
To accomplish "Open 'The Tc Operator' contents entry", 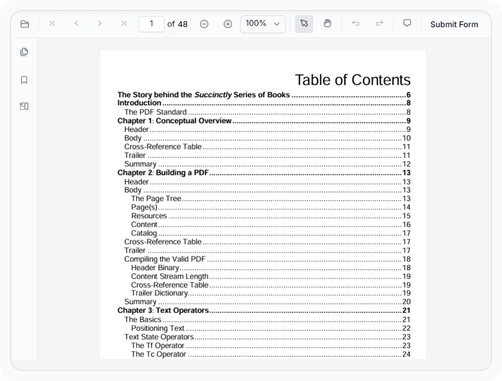I will tap(271, 354).
